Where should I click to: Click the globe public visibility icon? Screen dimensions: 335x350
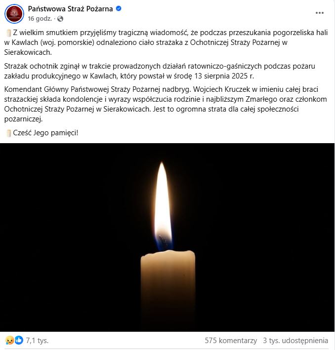60,19
